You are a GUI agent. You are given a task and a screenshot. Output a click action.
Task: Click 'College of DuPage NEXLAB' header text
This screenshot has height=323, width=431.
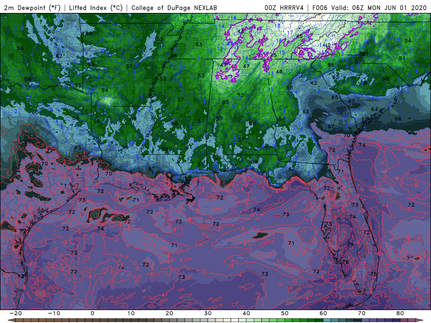point(174,8)
